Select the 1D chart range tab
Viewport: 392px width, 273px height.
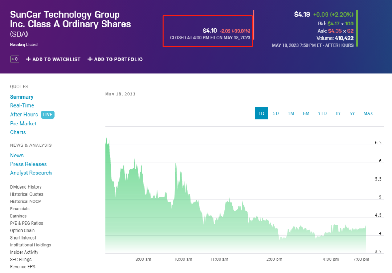click(261, 113)
